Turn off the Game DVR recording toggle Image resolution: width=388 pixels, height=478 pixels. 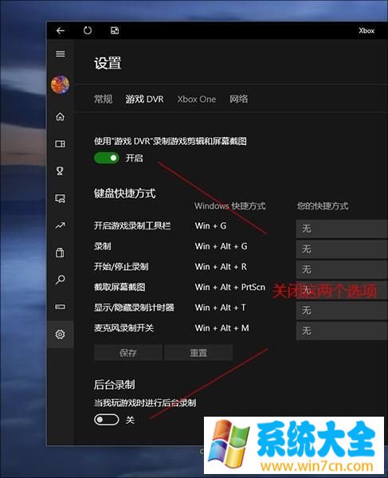coord(107,158)
